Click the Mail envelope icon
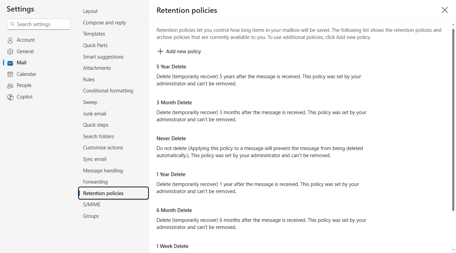This screenshot has width=456, height=253. coord(10,63)
